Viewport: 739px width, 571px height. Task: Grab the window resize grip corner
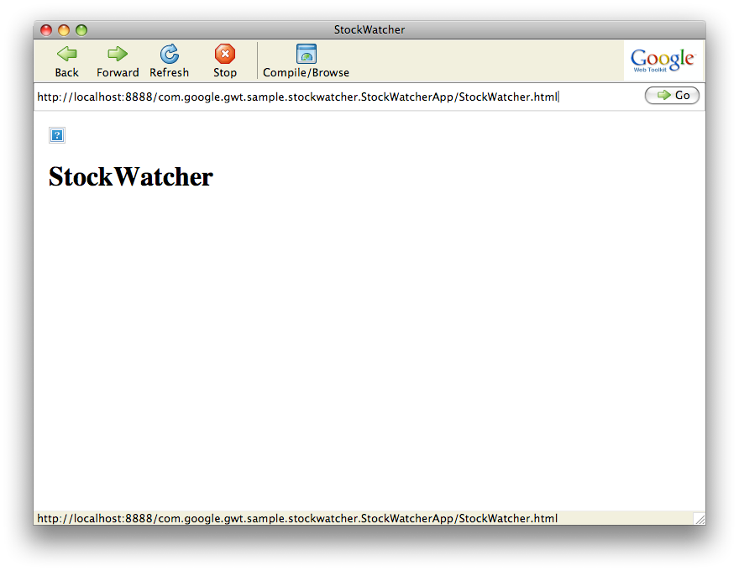699,519
